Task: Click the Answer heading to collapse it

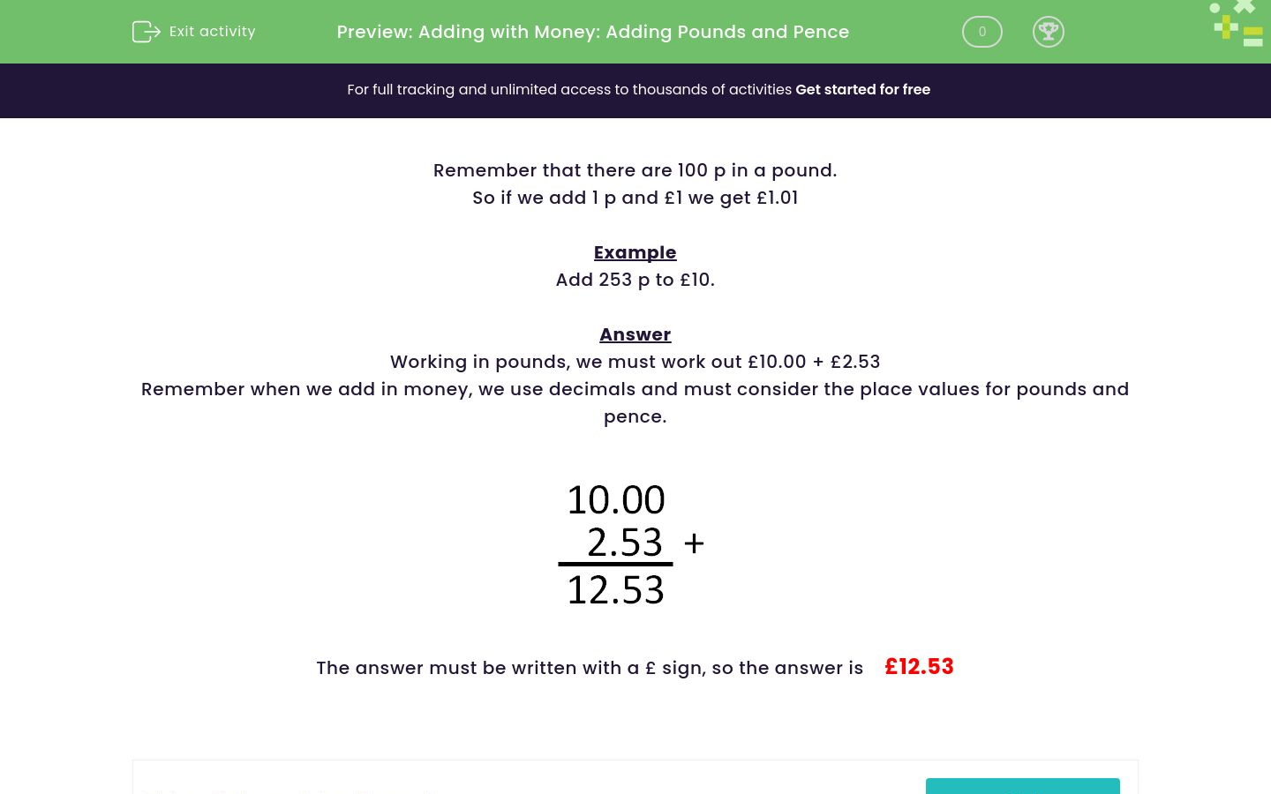Action: point(635,334)
